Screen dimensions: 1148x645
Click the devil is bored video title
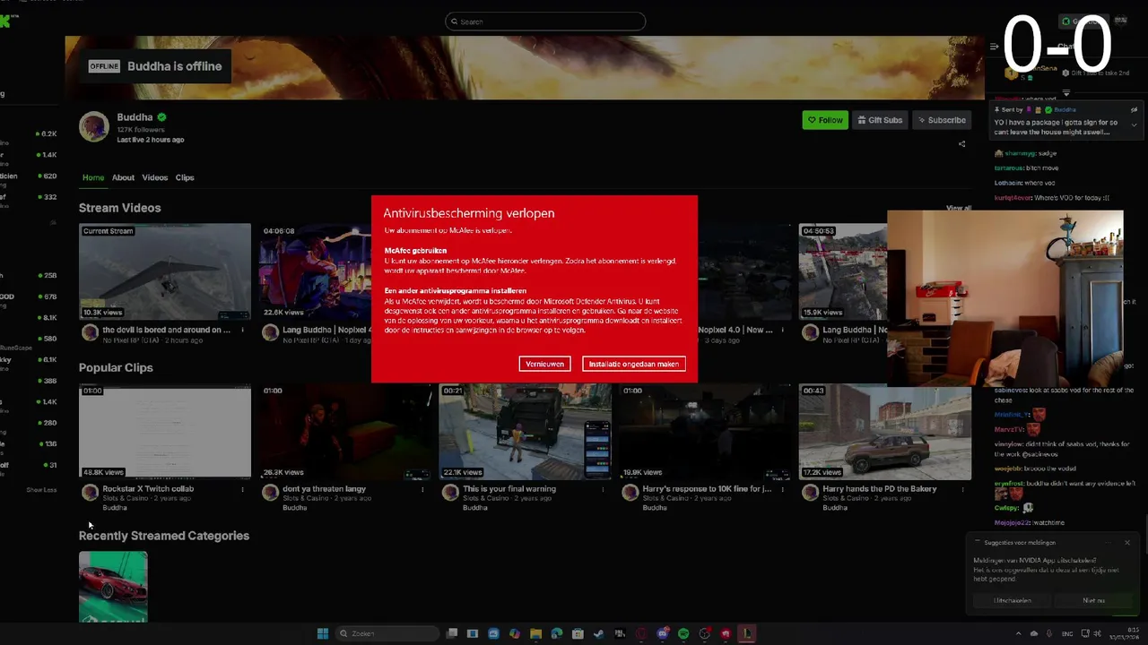[x=166, y=330]
